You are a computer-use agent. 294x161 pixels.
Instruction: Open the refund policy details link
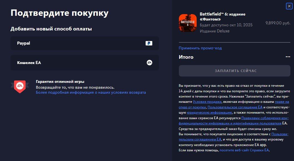click(91, 93)
